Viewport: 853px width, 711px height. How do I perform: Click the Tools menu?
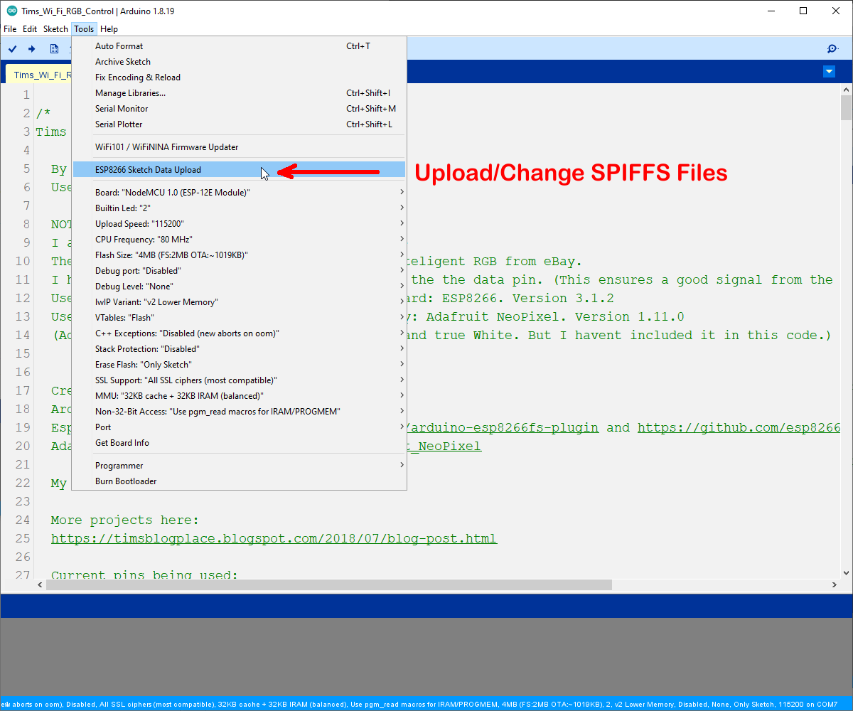(x=84, y=29)
